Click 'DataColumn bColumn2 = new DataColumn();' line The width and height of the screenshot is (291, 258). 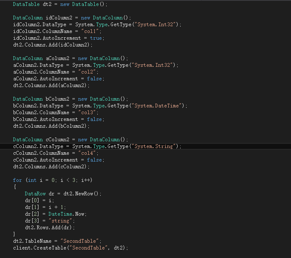coord(71,99)
